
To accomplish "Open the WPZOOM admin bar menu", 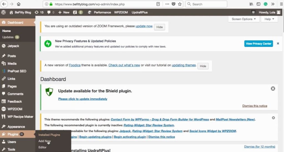I will [x=121, y=12].
